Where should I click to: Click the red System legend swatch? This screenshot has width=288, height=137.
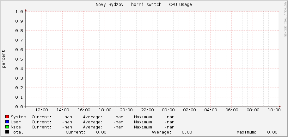(7, 117)
